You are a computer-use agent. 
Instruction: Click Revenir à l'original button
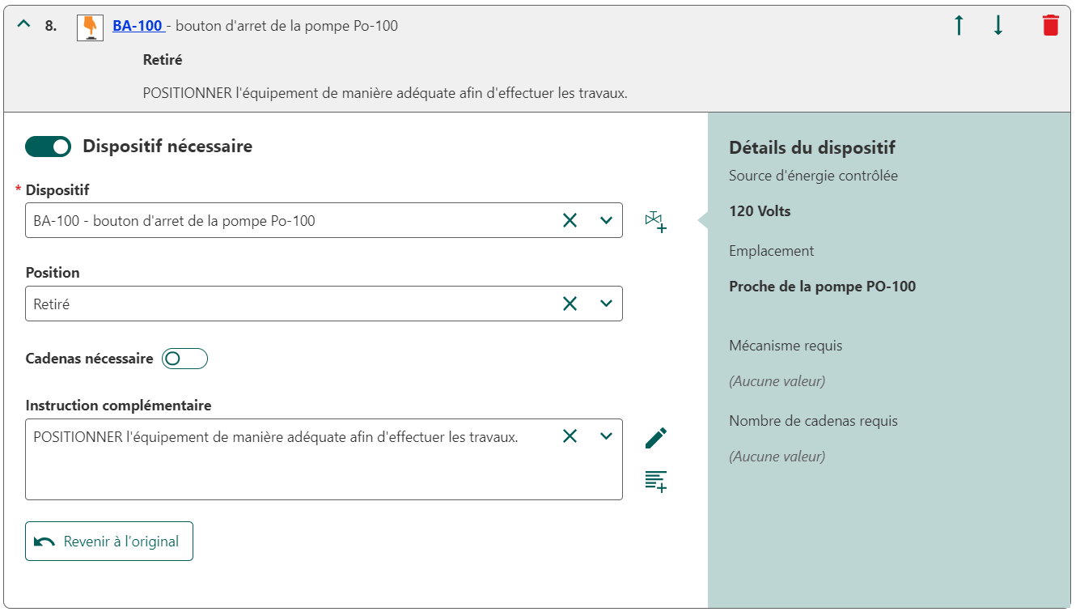[x=109, y=541]
